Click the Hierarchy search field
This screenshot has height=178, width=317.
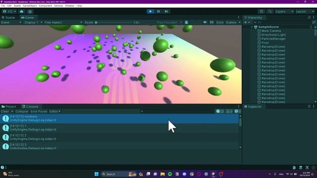pyautogui.click(x=282, y=22)
